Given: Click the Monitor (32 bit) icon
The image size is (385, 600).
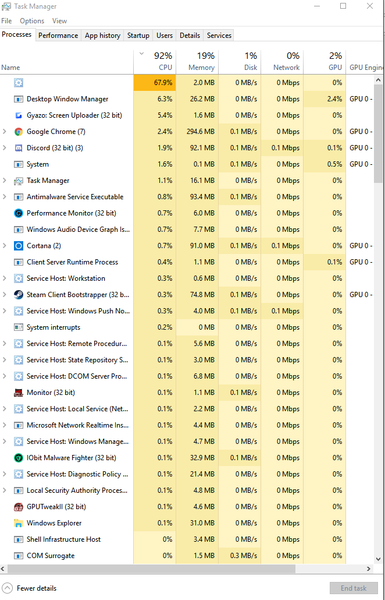Looking at the screenshot, I should [19, 393].
